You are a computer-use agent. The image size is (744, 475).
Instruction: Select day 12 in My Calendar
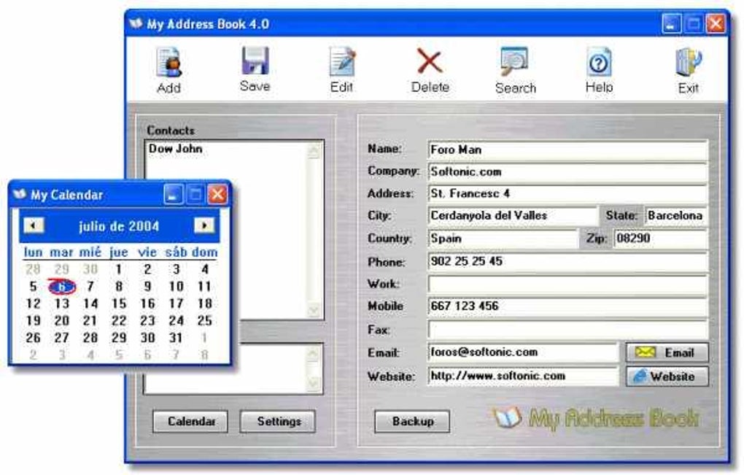34,304
